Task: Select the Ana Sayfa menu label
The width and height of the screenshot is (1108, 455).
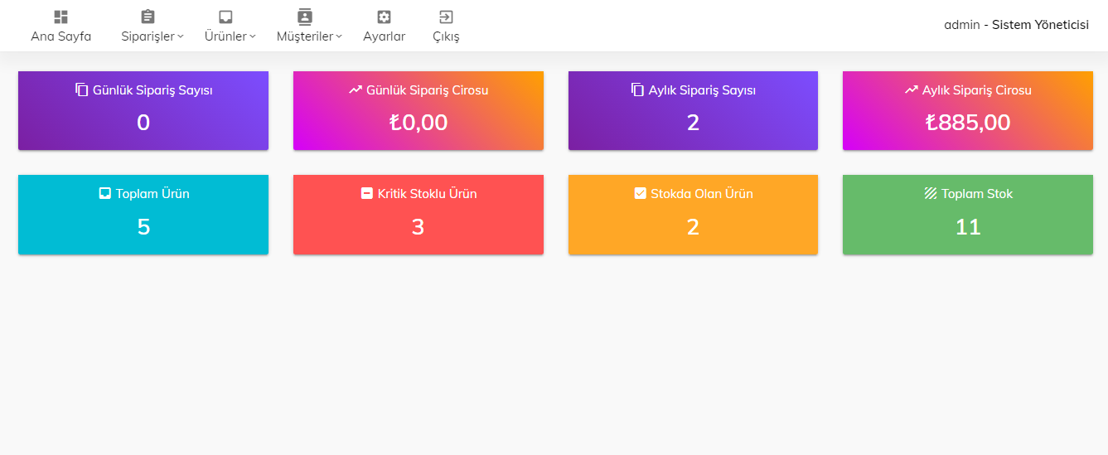Action: 60,36
